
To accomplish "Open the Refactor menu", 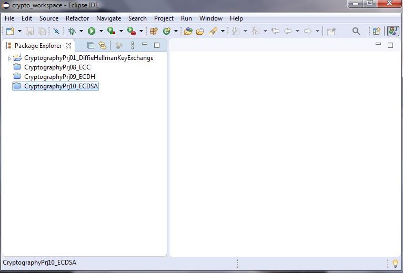I will point(77,18).
